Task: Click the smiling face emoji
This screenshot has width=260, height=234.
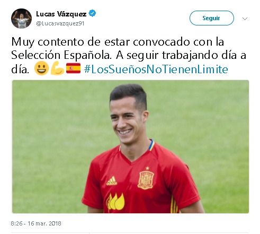Action: (41, 68)
